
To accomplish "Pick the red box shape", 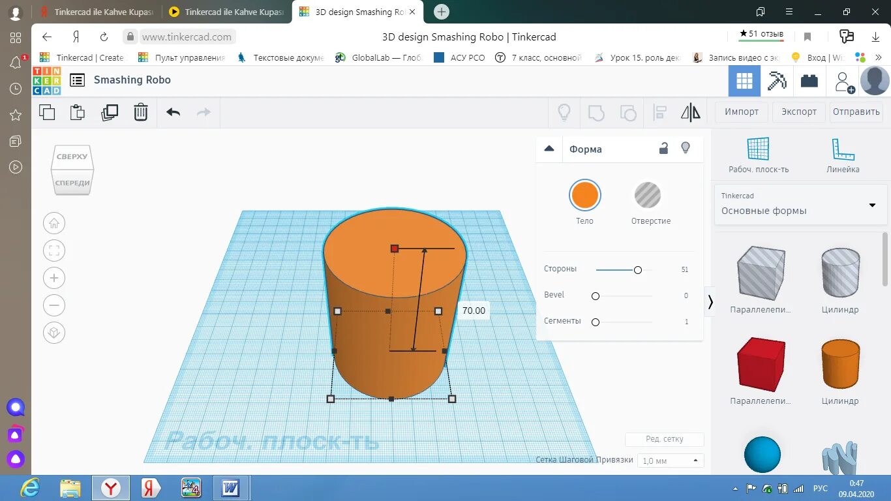I will tap(760, 364).
